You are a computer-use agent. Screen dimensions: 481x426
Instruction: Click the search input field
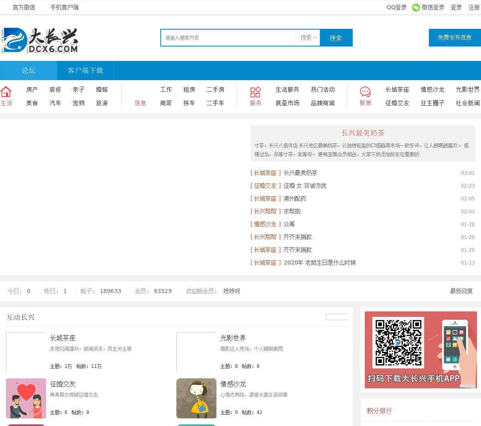(228, 38)
